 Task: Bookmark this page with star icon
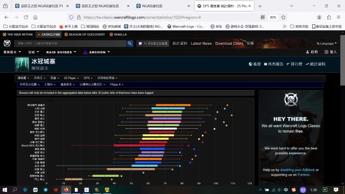[283, 17]
